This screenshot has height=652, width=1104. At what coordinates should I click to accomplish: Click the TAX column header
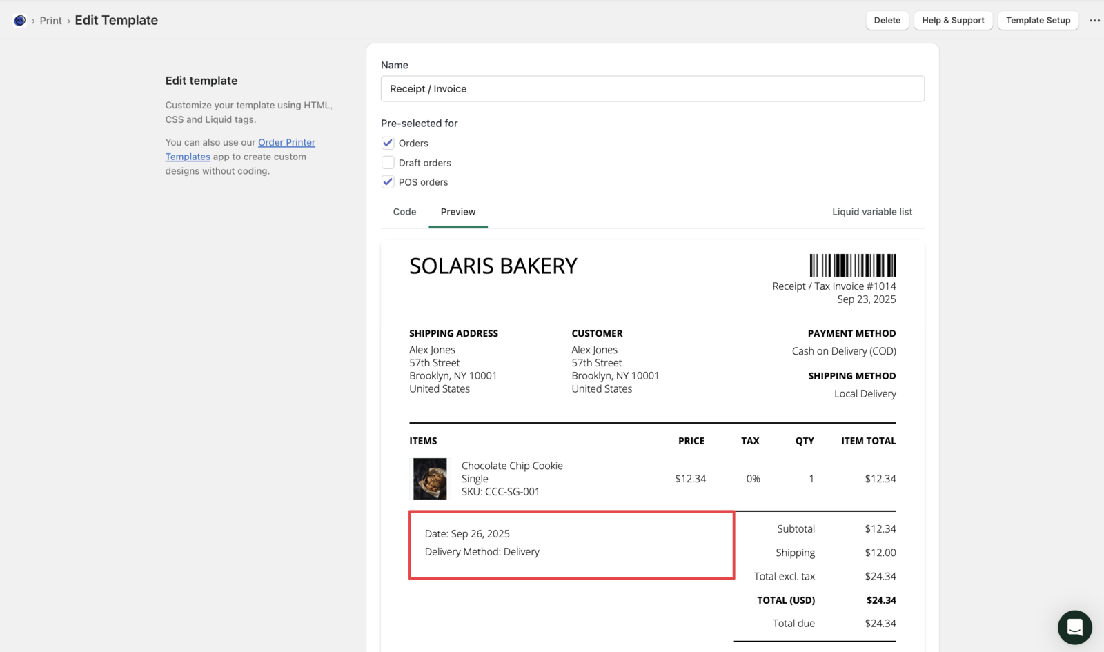click(x=750, y=441)
